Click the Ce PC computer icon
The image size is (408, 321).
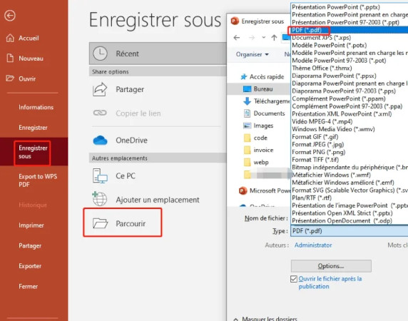(100, 175)
